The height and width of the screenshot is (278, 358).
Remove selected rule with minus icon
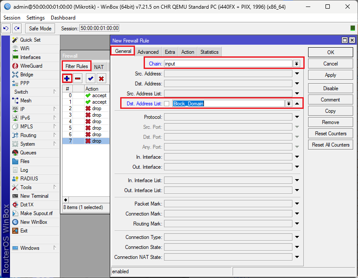(78, 78)
